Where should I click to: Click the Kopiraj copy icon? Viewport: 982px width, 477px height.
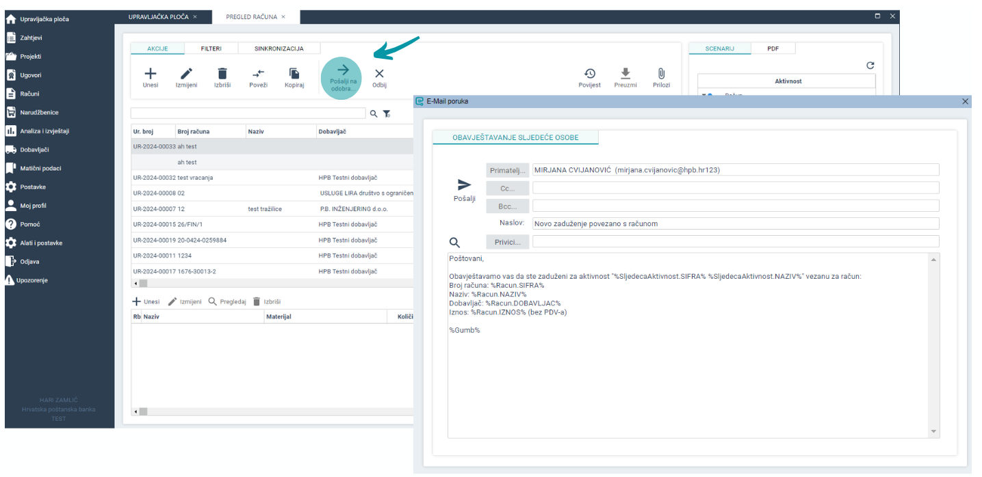click(294, 74)
